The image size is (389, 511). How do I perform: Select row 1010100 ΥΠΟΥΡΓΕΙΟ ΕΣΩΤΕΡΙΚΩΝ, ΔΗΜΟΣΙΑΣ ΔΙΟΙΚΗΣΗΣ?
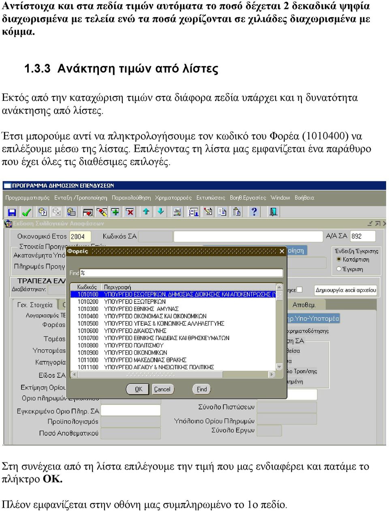coord(173,294)
